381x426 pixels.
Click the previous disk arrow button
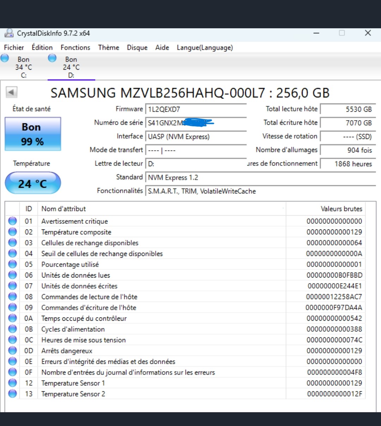point(11,93)
